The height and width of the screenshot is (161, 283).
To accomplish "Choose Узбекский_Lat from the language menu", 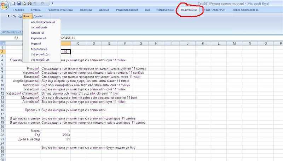I will point(40,60).
